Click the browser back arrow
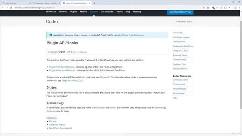The width and height of the screenshot is (242, 136). coord(3,8)
